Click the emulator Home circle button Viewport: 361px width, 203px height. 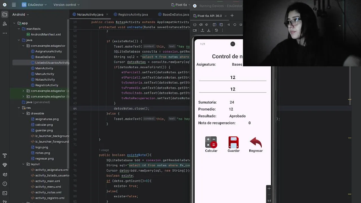point(235,25)
